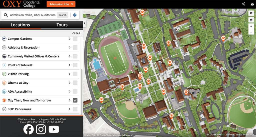Expand the Points of Interest category
256x137 pixels.
click(x=69, y=65)
